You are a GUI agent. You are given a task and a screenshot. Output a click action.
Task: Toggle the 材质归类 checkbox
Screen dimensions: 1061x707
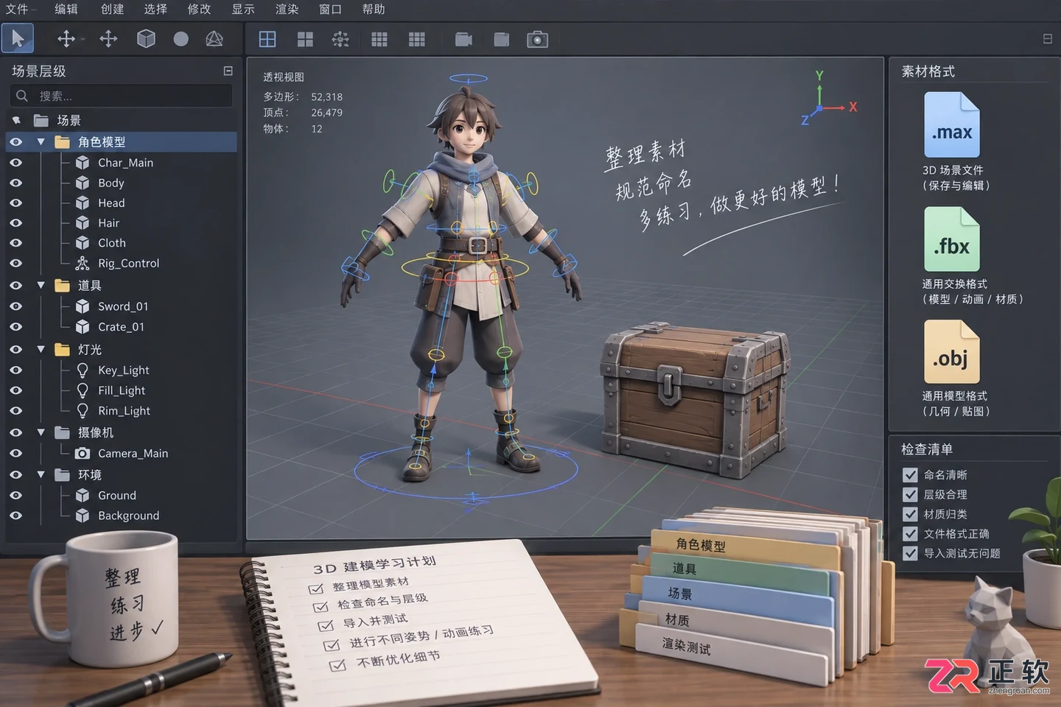(x=910, y=514)
